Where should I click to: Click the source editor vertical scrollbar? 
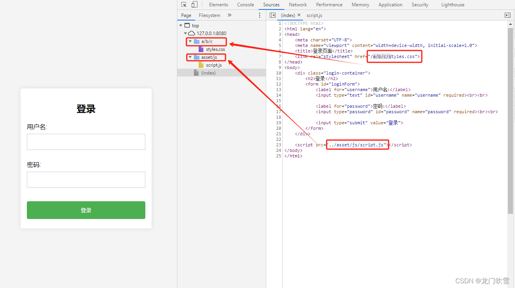[x=510, y=118]
